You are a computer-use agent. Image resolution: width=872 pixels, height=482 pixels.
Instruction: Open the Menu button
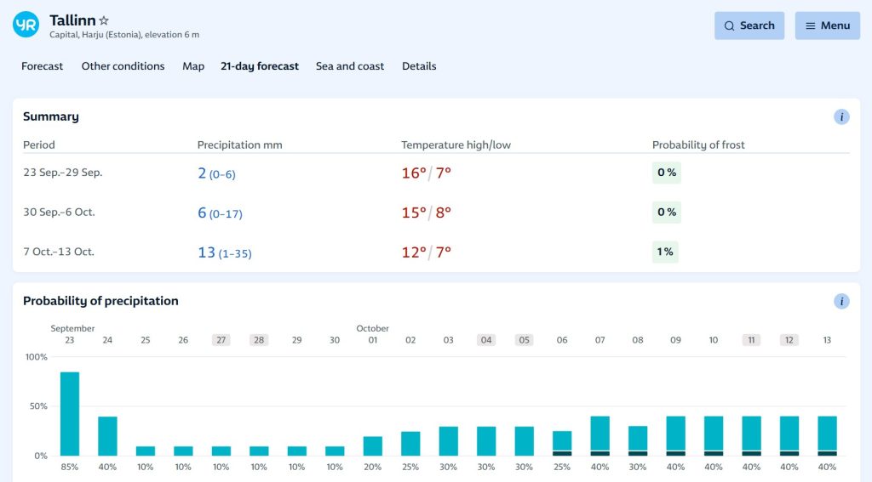[x=827, y=26]
